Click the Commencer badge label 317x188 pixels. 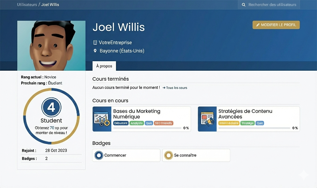(x=115, y=155)
